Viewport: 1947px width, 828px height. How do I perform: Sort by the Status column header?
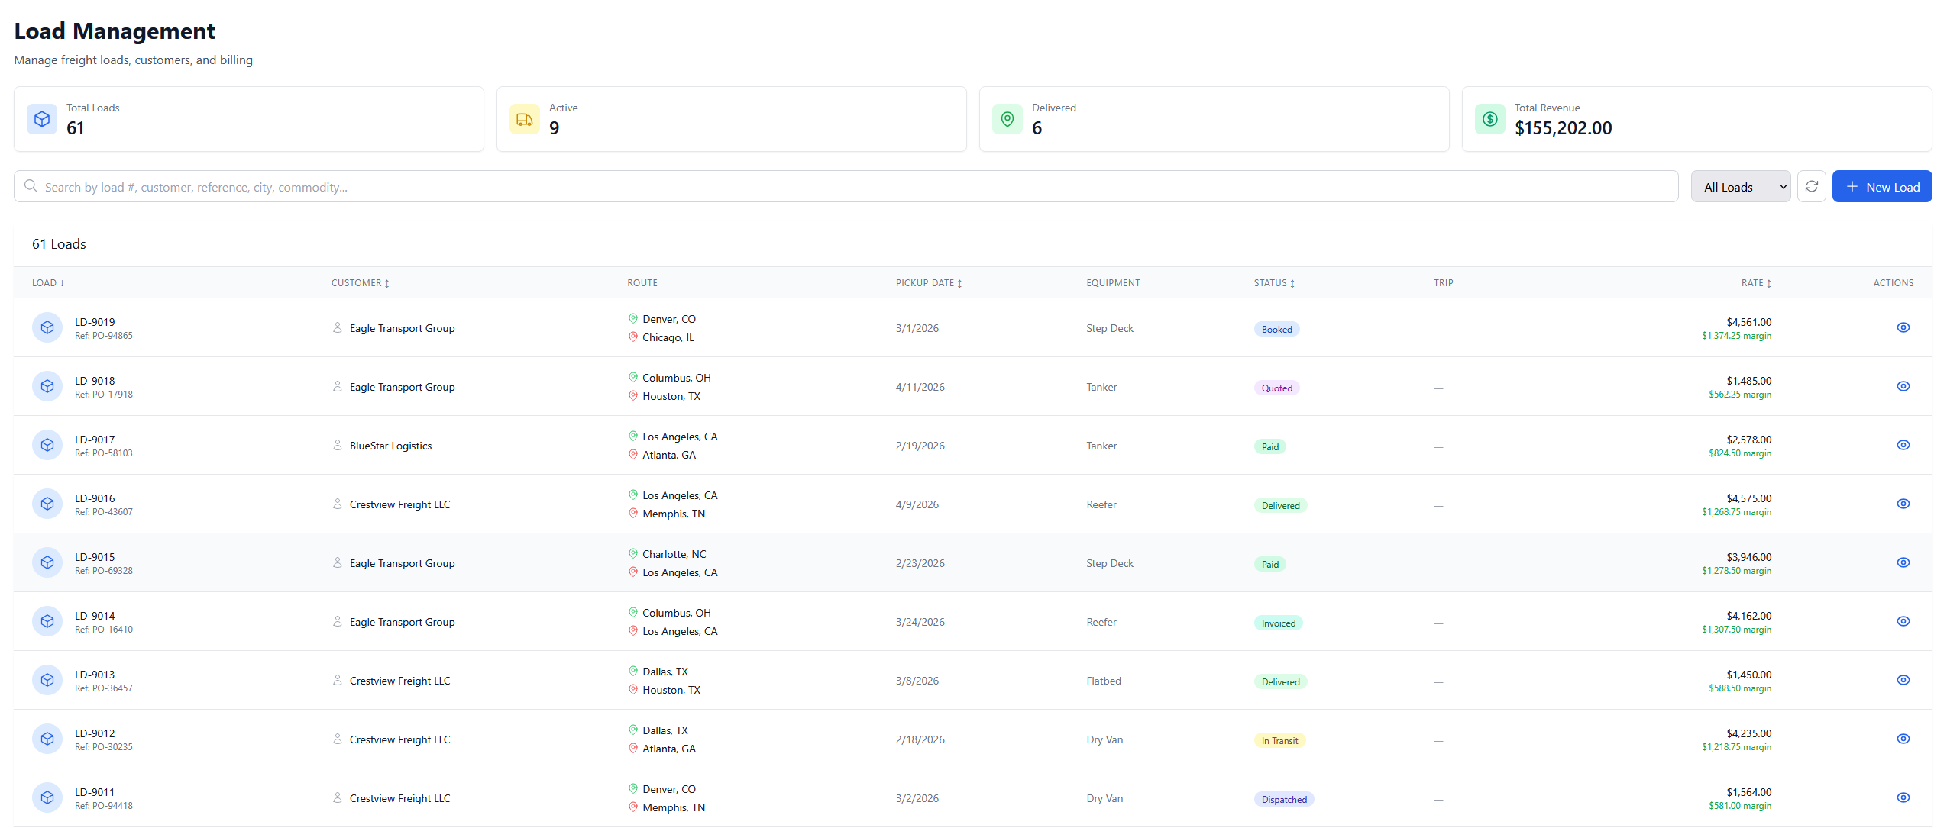[x=1274, y=283]
